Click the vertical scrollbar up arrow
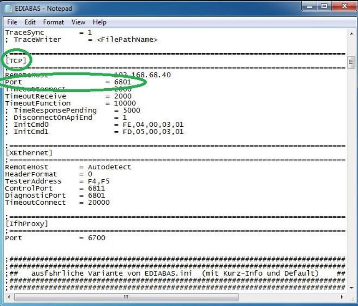The width and height of the screenshot is (358, 306). [x=351, y=34]
